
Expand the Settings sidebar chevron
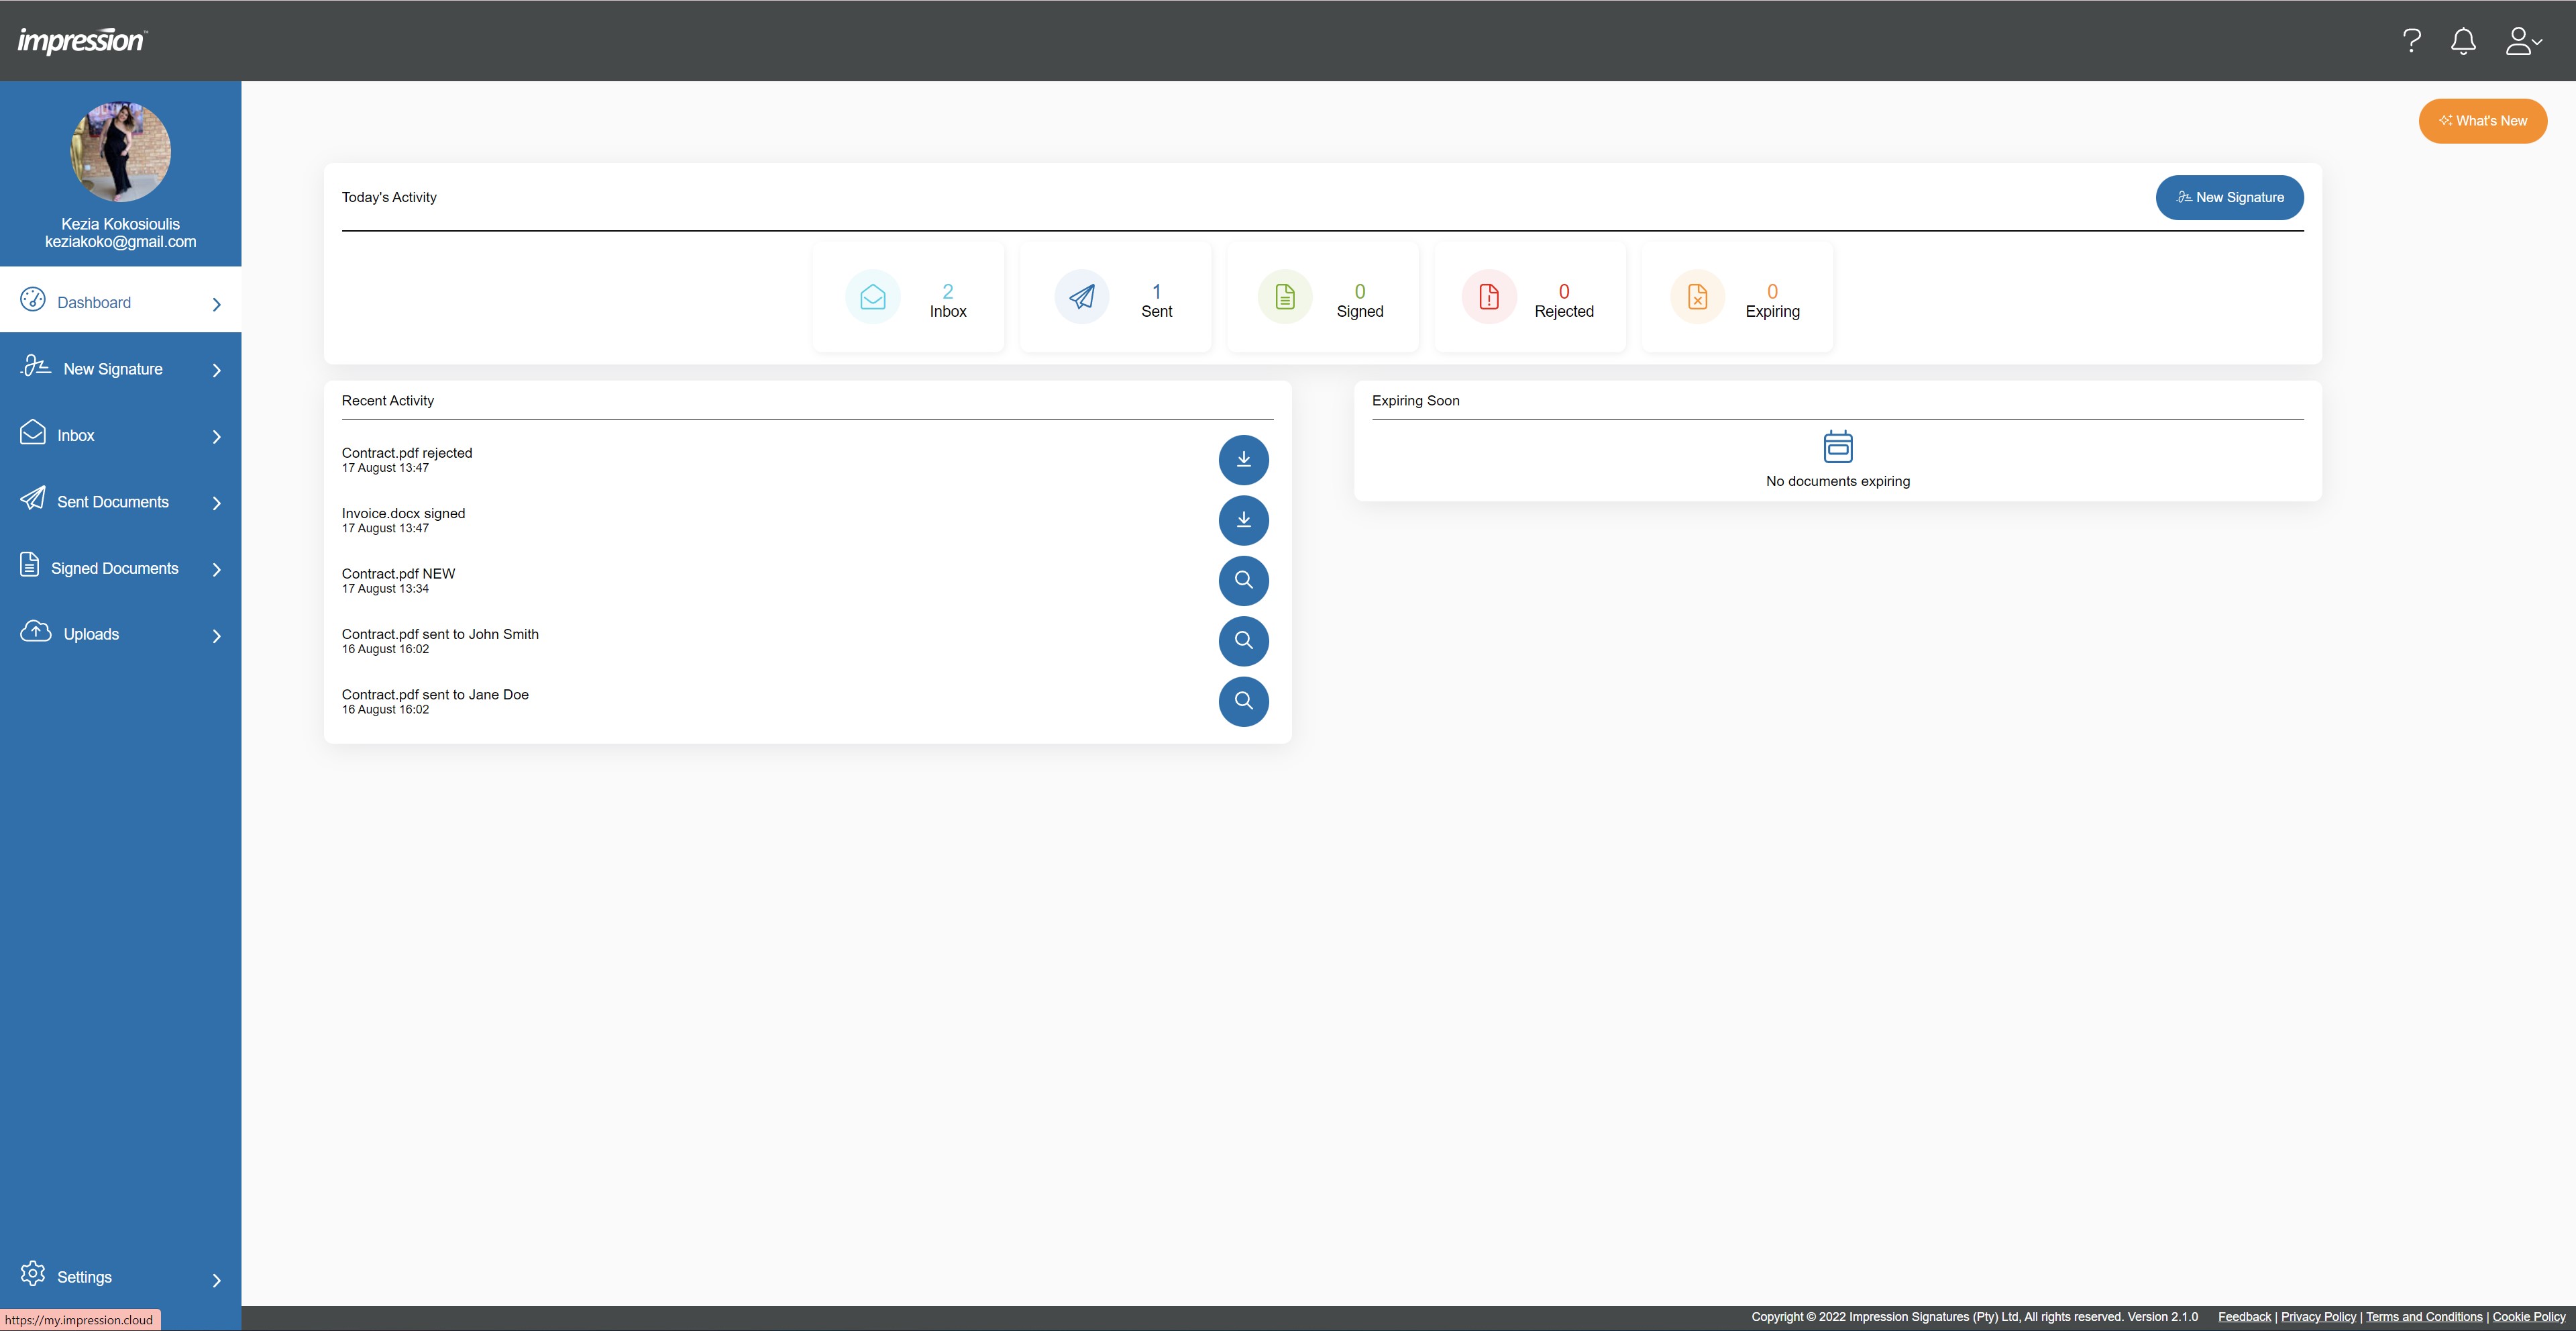click(x=216, y=1279)
